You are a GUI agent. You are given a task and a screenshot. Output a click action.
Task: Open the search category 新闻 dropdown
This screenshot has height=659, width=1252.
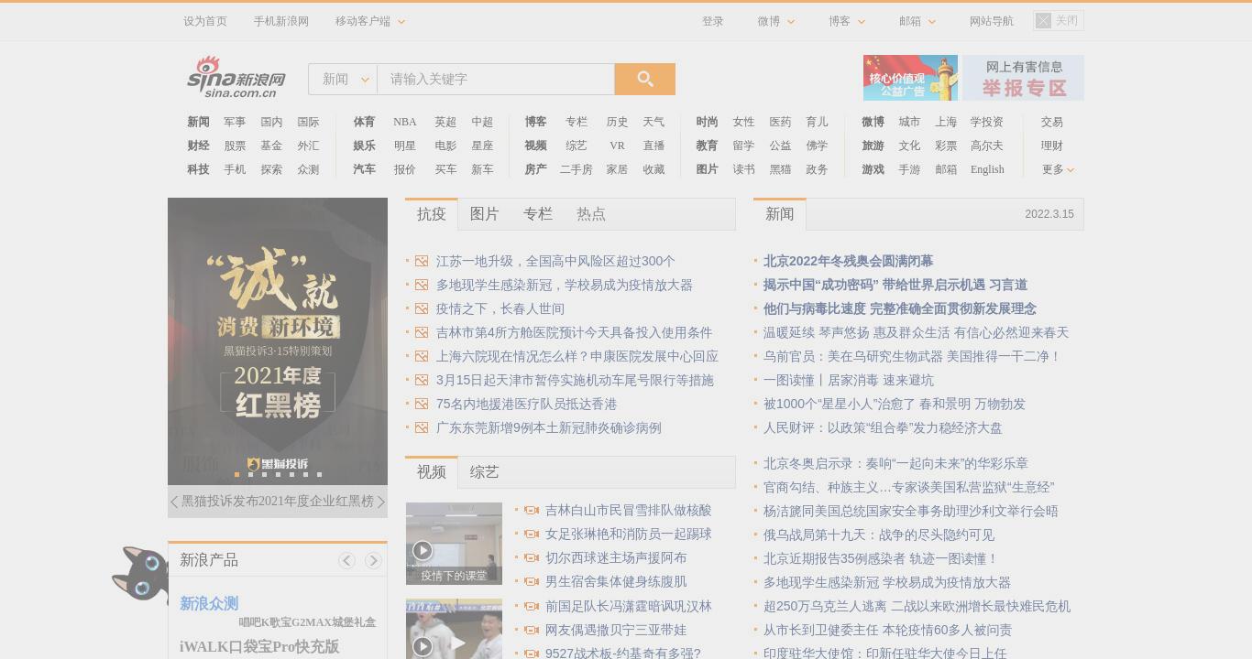343,79
